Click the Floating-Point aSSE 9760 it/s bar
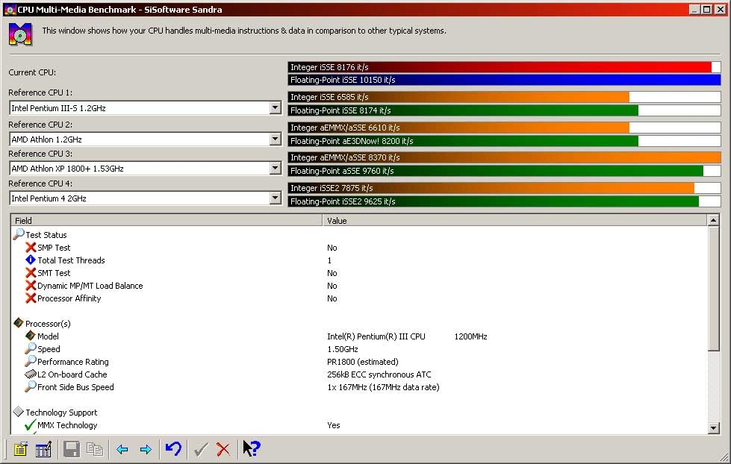The image size is (731, 464). [505, 171]
